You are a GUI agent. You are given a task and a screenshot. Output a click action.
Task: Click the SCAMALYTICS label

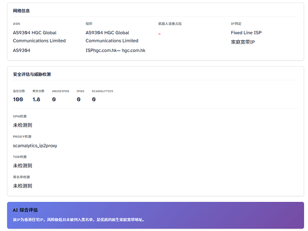click(102, 91)
